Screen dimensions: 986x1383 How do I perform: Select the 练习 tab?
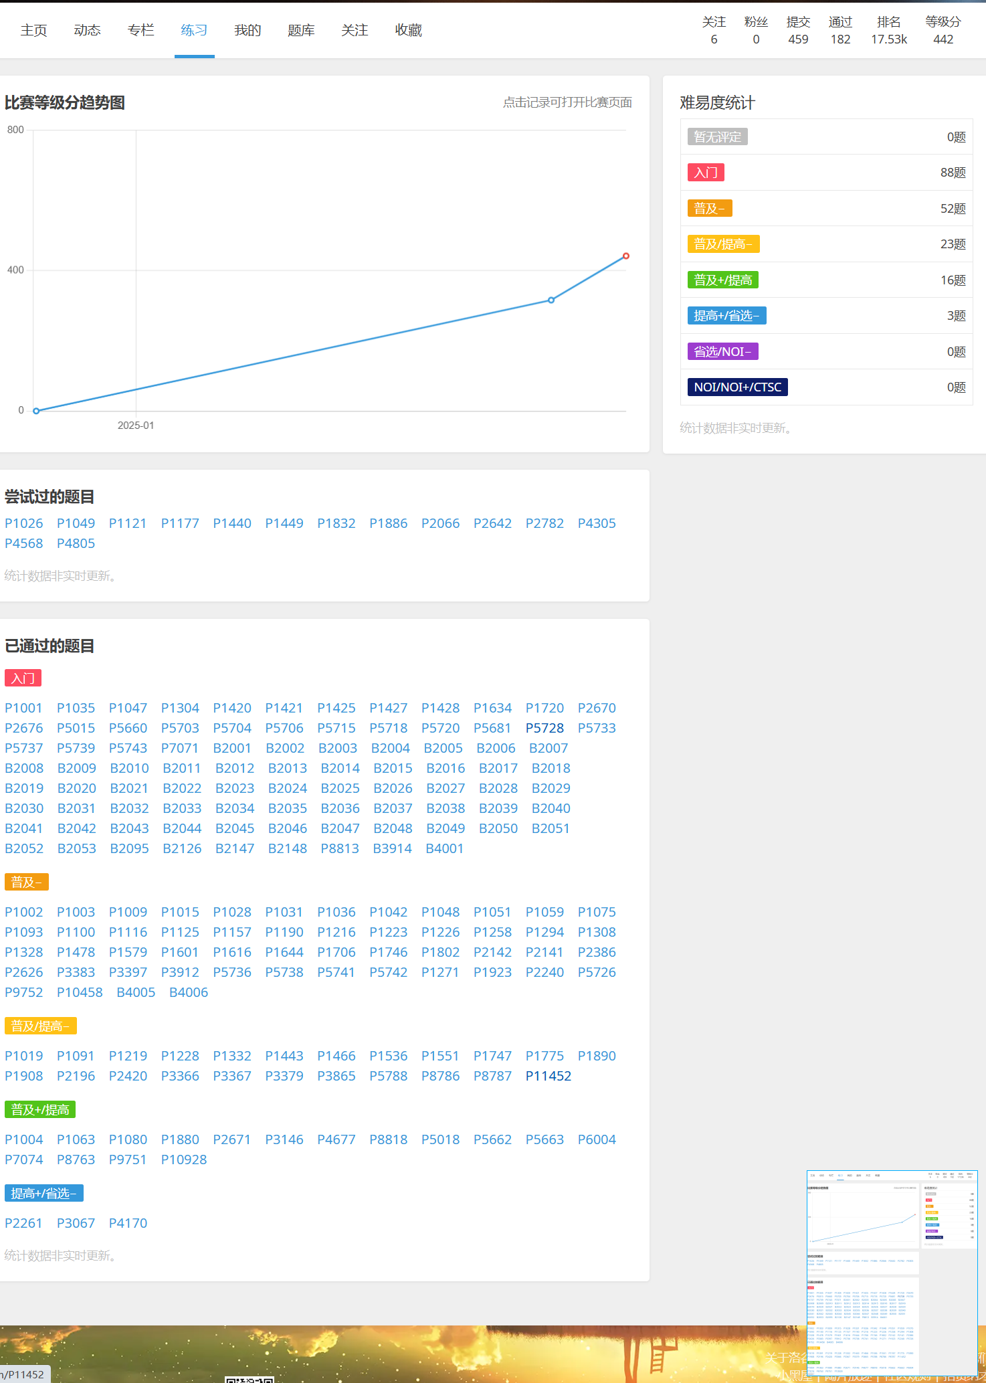tap(194, 30)
